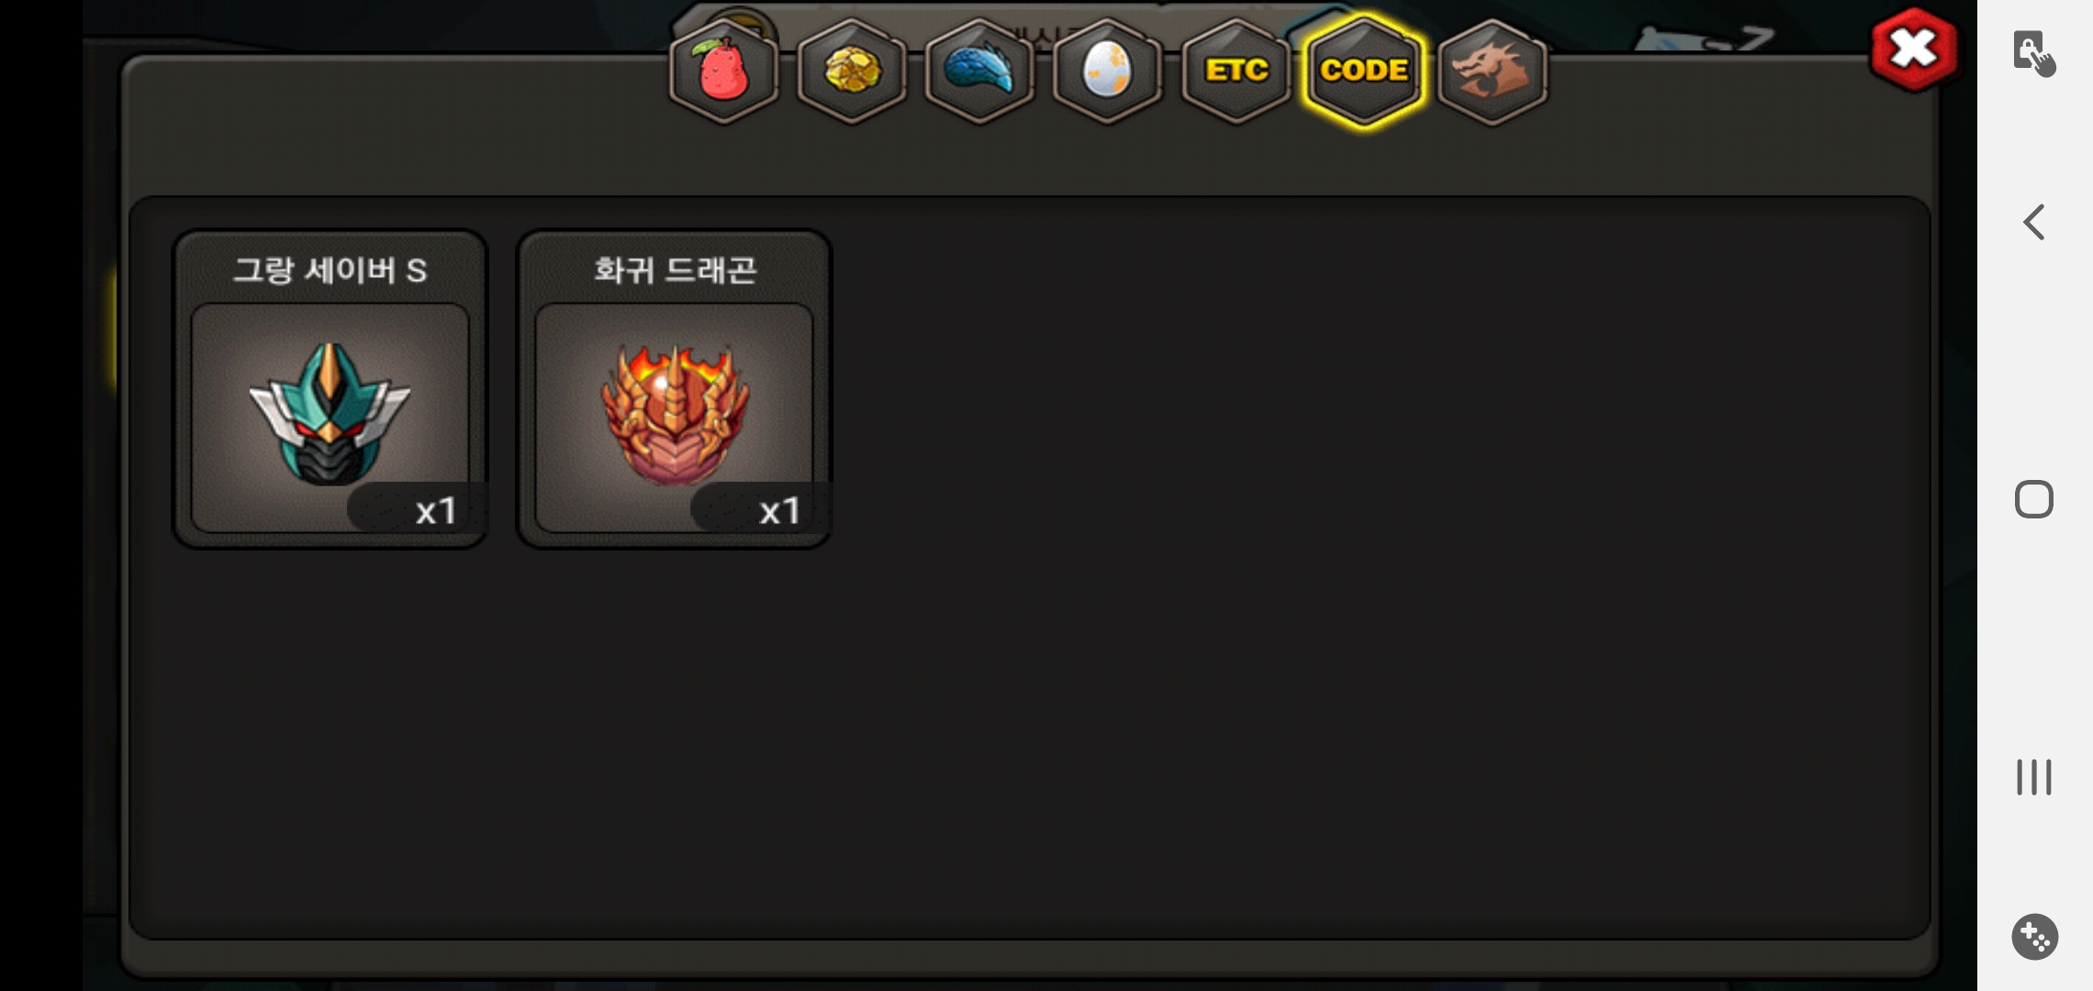Screen dimensions: 2093x991
Task: Tap the Android home button
Action: [x=2034, y=499]
